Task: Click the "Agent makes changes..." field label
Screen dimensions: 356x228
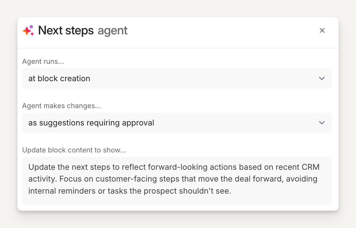Action: [x=62, y=106]
